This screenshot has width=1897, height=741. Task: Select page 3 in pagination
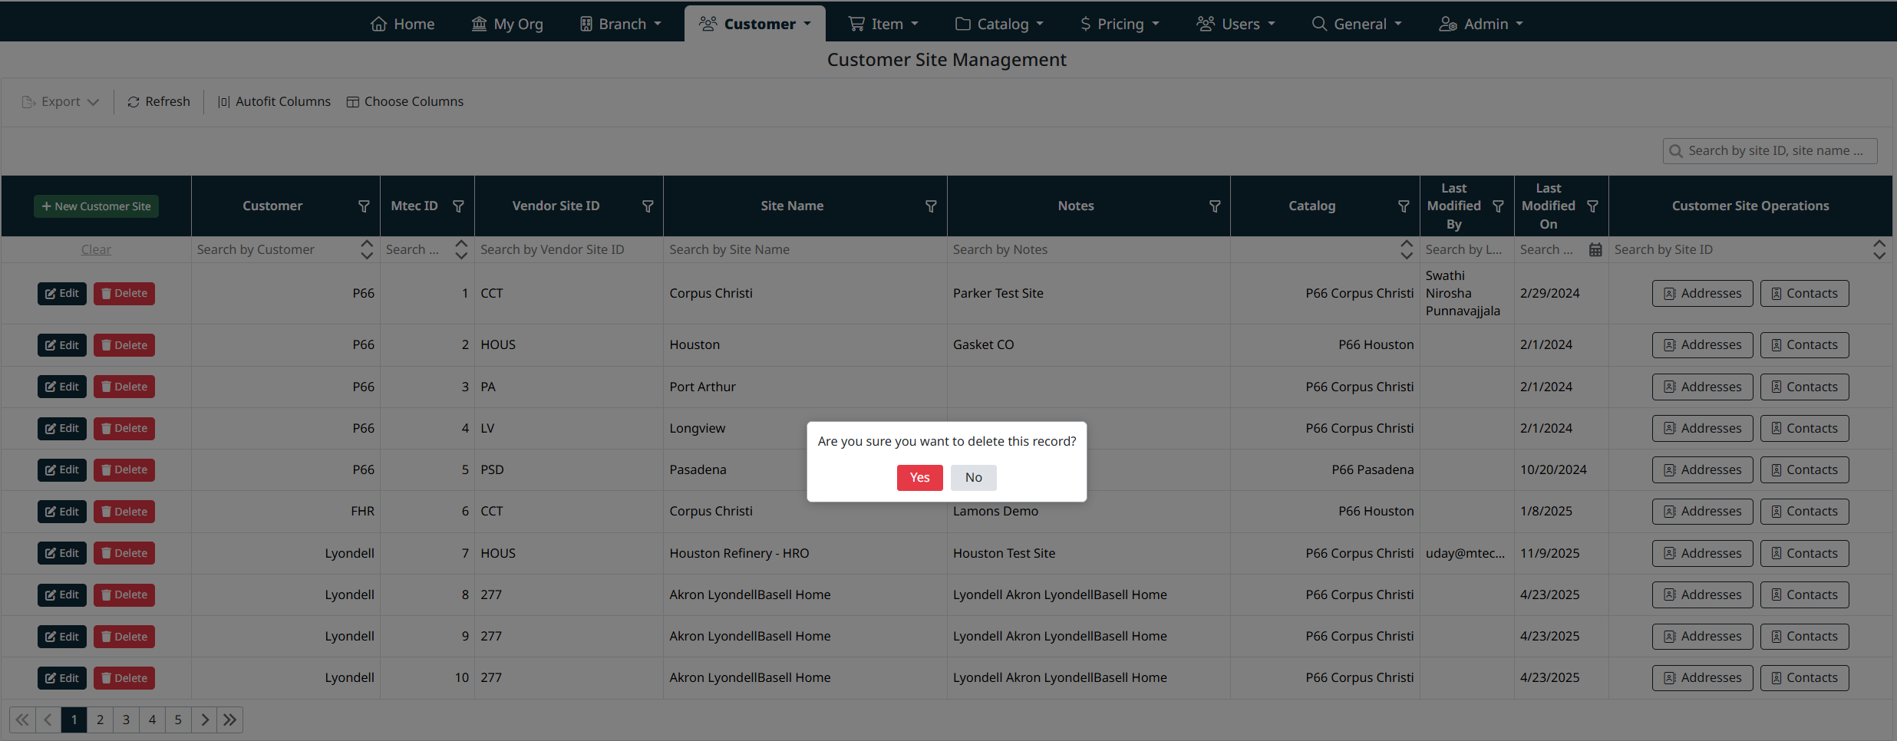click(126, 720)
